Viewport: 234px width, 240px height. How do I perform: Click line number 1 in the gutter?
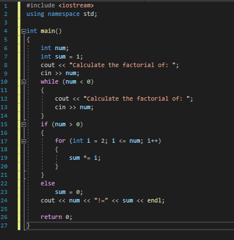[x=6, y=6]
